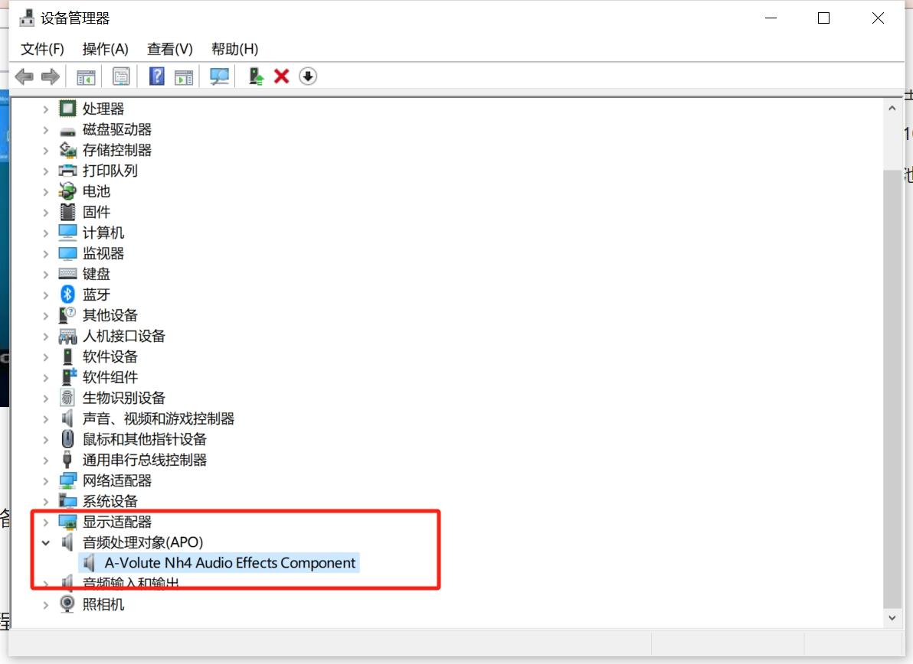Collapse the 音频处理对象(APO) category
Image resolution: width=913 pixels, height=664 pixels.
[46, 542]
